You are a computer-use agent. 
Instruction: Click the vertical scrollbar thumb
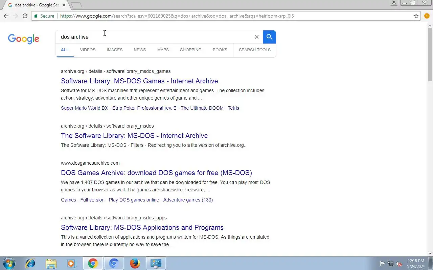pyautogui.click(x=430, y=55)
